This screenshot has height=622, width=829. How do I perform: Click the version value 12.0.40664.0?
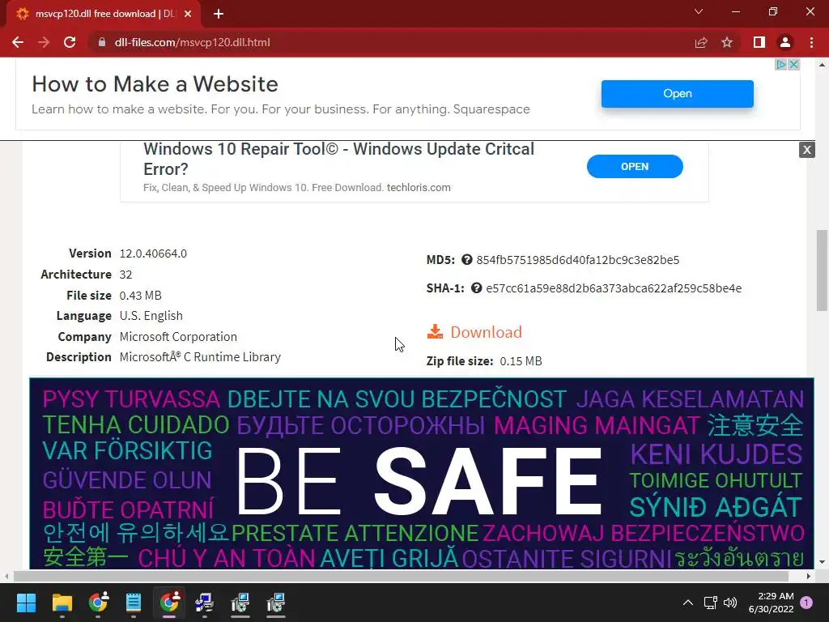pos(153,253)
